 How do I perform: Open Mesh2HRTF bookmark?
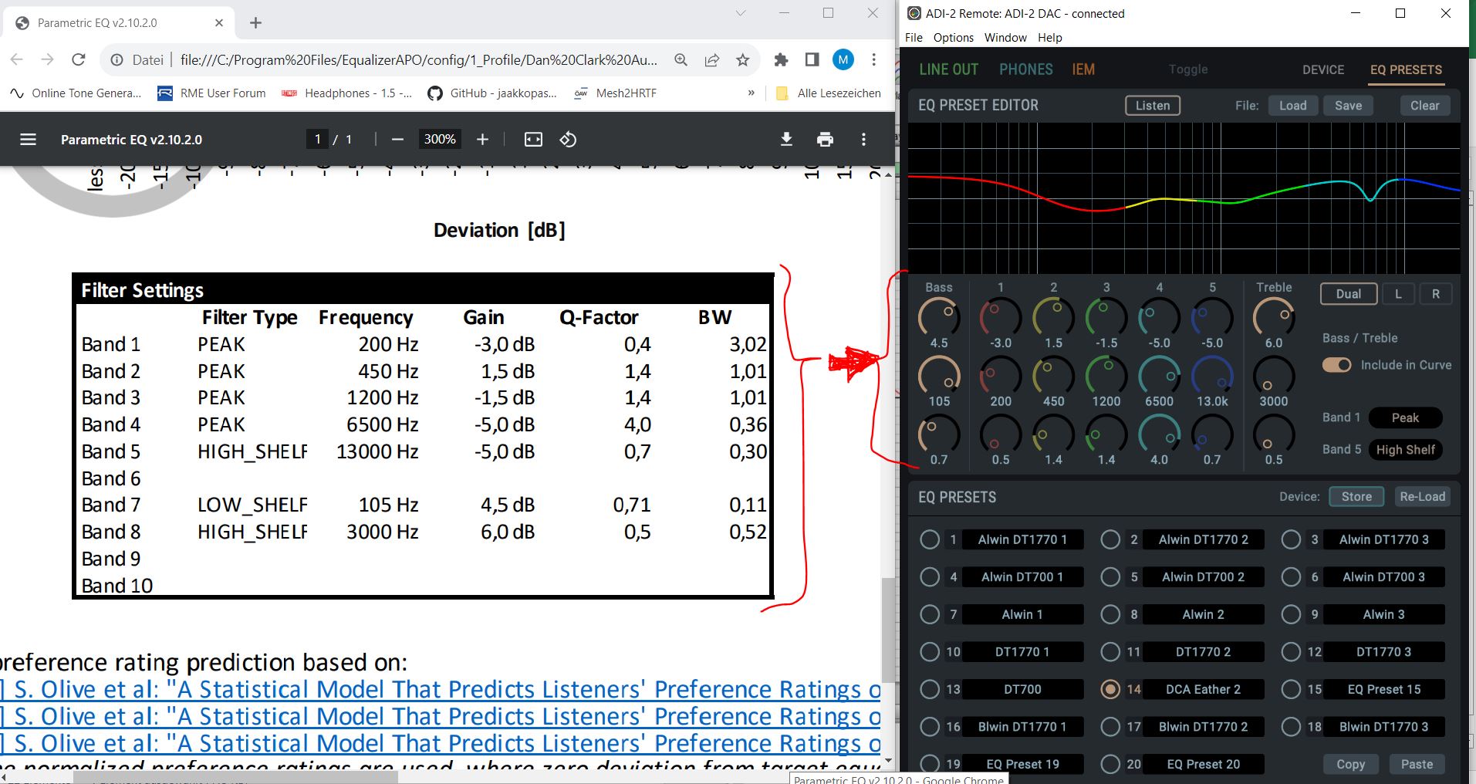(616, 93)
